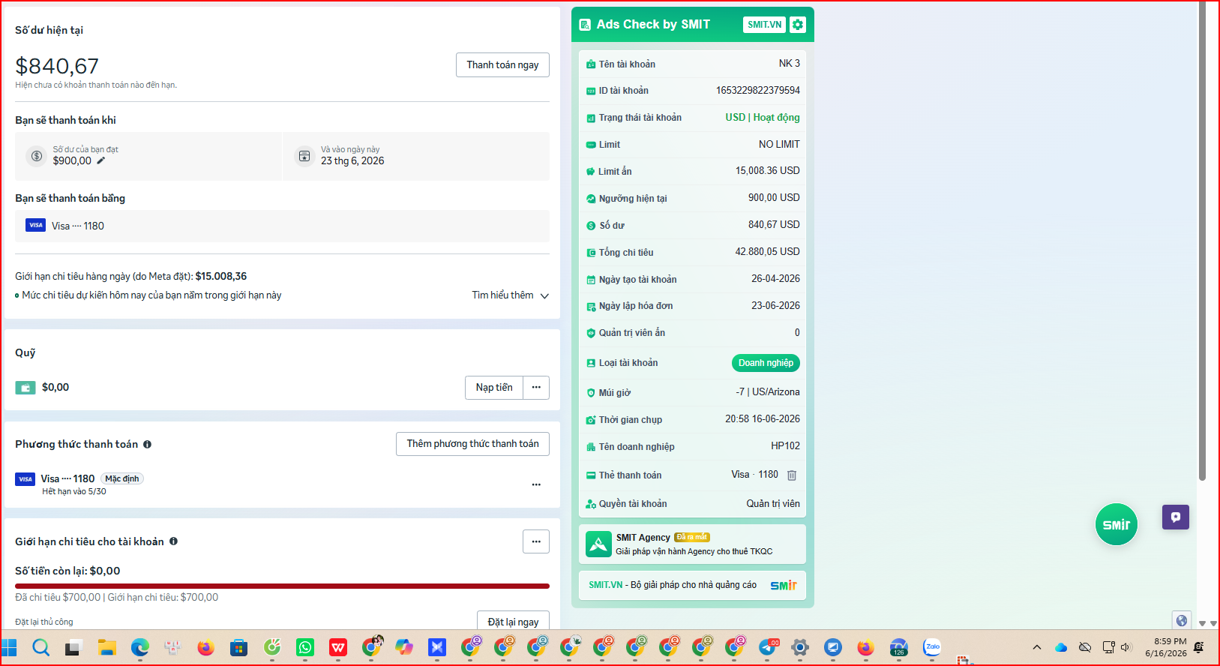Expand Tìm hiểu thêm details
The image size is (1220, 666).
coord(511,295)
